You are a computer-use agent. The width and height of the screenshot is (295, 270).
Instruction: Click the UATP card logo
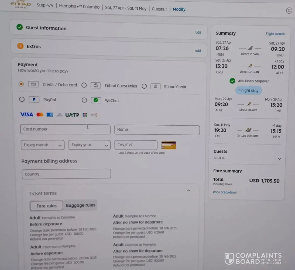72,115
